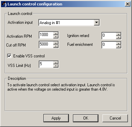Click the Cut off RPM label
132x127 pixels.
click(x=16, y=45)
